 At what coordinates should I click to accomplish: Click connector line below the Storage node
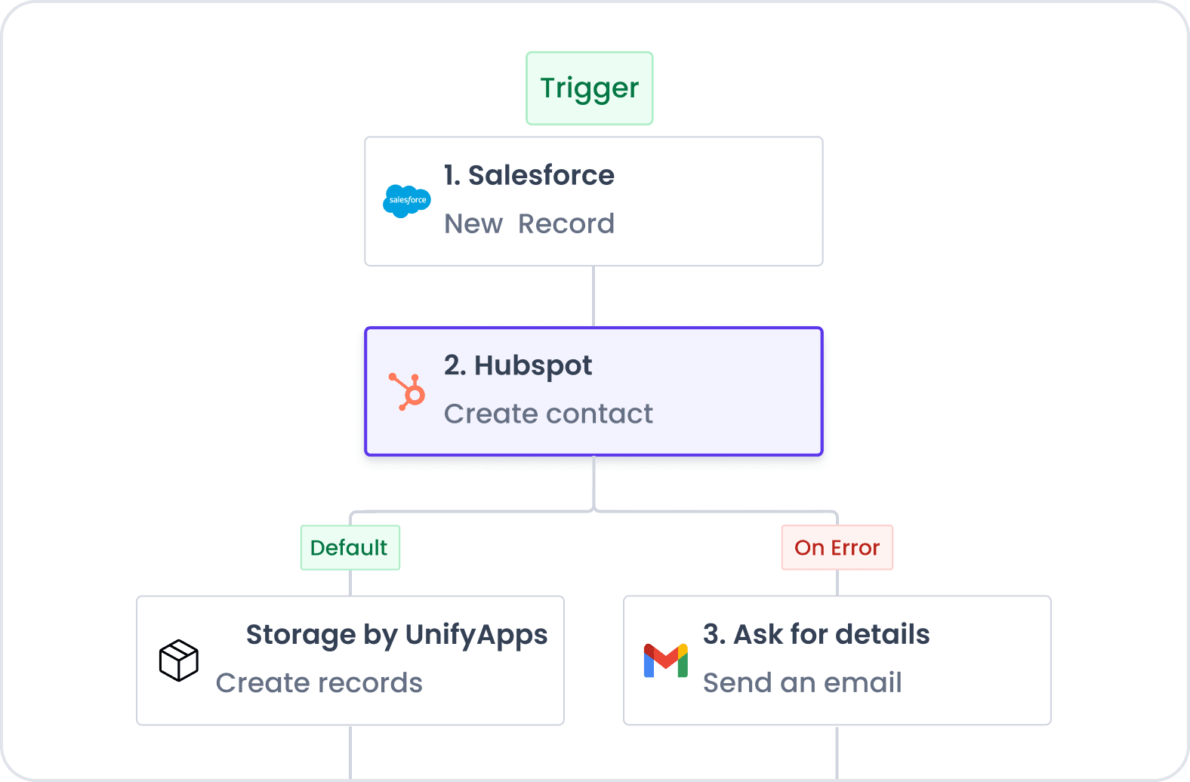(350, 752)
